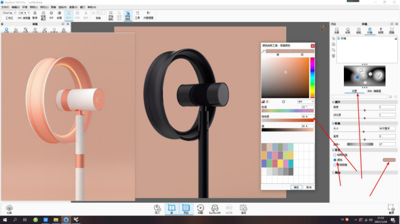Click the Render camera icon in bottom toolbar
This screenshot has height=224, width=400.
243,209
